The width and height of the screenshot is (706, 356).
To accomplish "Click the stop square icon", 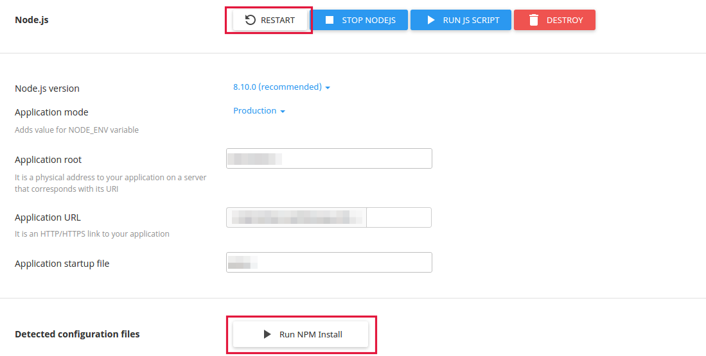I will [330, 21].
